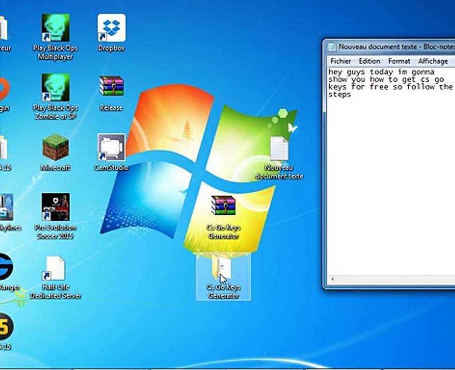Click the Nouveau document texte window title bar

coord(391,47)
